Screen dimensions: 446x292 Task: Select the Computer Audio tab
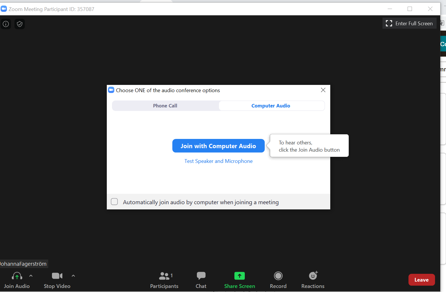click(271, 106)
